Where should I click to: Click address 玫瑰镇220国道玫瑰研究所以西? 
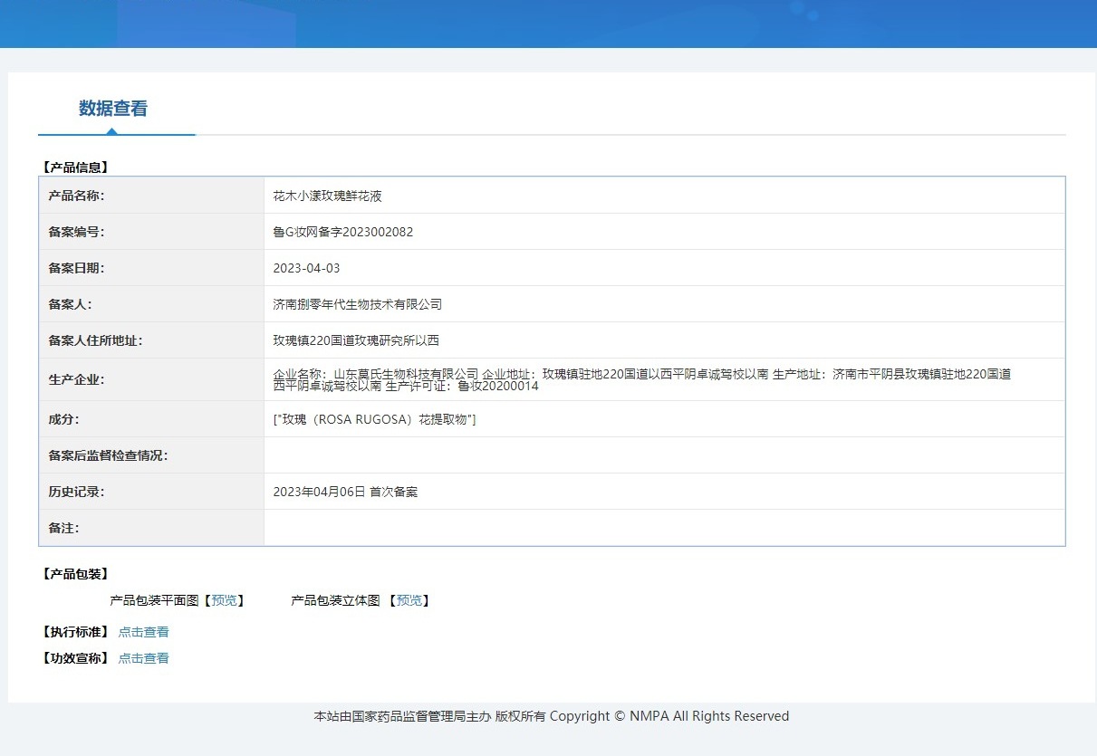pyautogui.click(x=356, y=340)
